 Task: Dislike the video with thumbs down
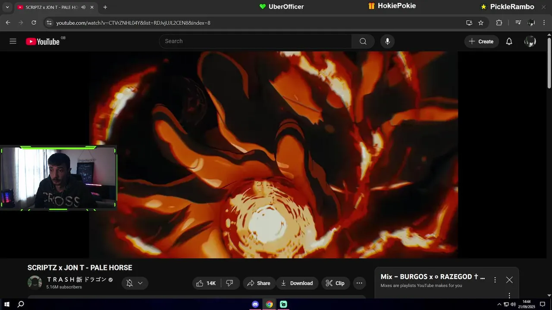point(230,283)
